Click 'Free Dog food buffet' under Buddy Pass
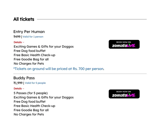This screenshot has width=160, height=133. 30,102
